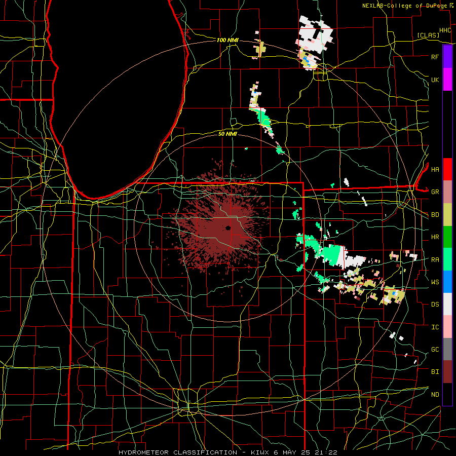Click the GR legend label
Image resolution: width=456 pixels, height=456 pixels.
[x=435, y=192]
